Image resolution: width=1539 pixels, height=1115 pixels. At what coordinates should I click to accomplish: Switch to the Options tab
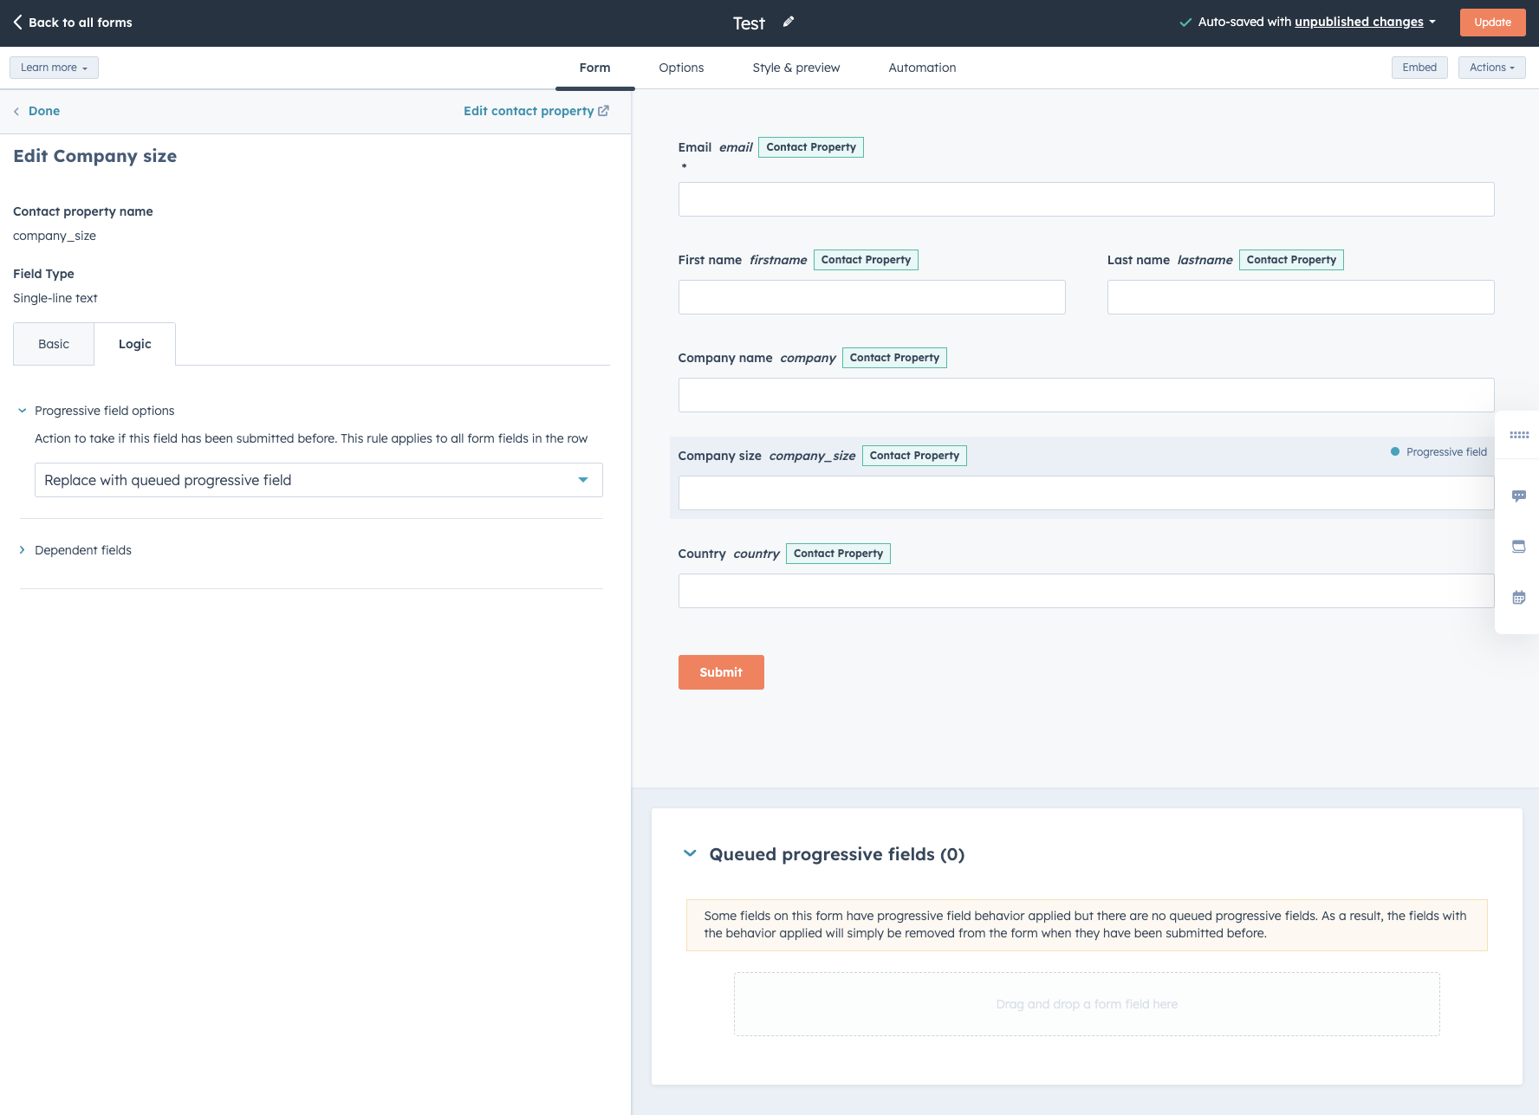click(681, 68)
